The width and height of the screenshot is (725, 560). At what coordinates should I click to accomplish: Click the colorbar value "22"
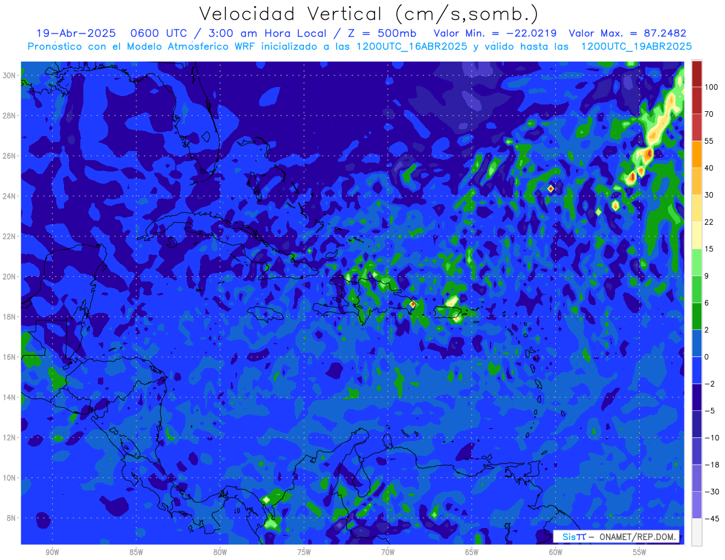pos(709,222)
